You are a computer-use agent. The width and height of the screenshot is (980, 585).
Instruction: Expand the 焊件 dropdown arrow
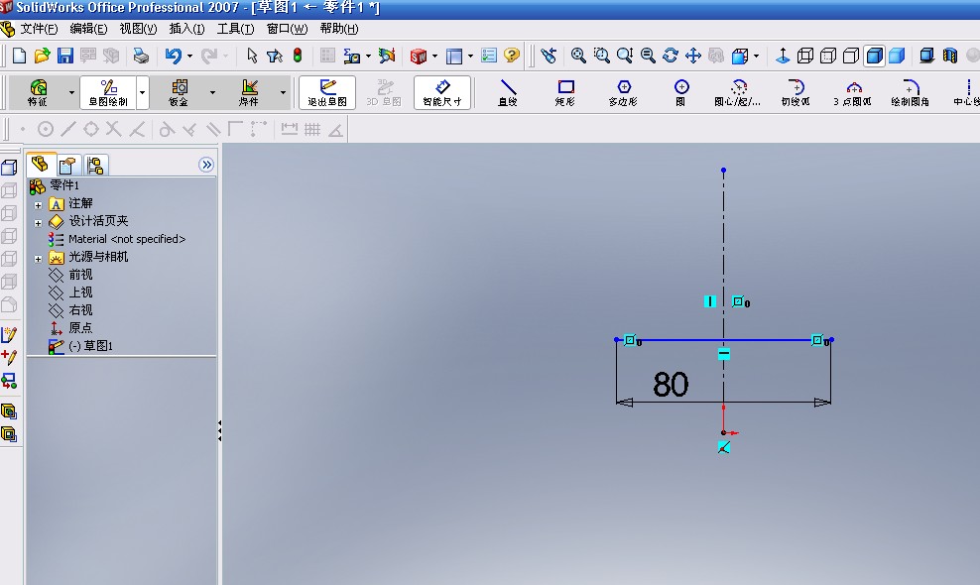coord(283,92)
